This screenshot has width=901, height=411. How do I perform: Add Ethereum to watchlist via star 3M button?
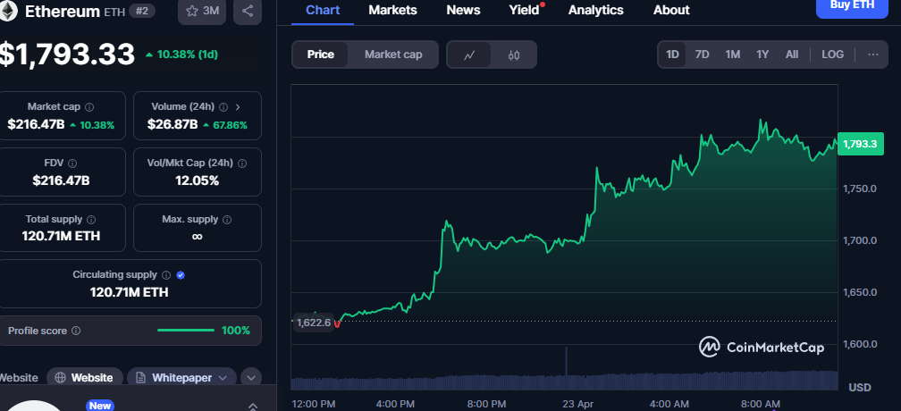point(202,11)
